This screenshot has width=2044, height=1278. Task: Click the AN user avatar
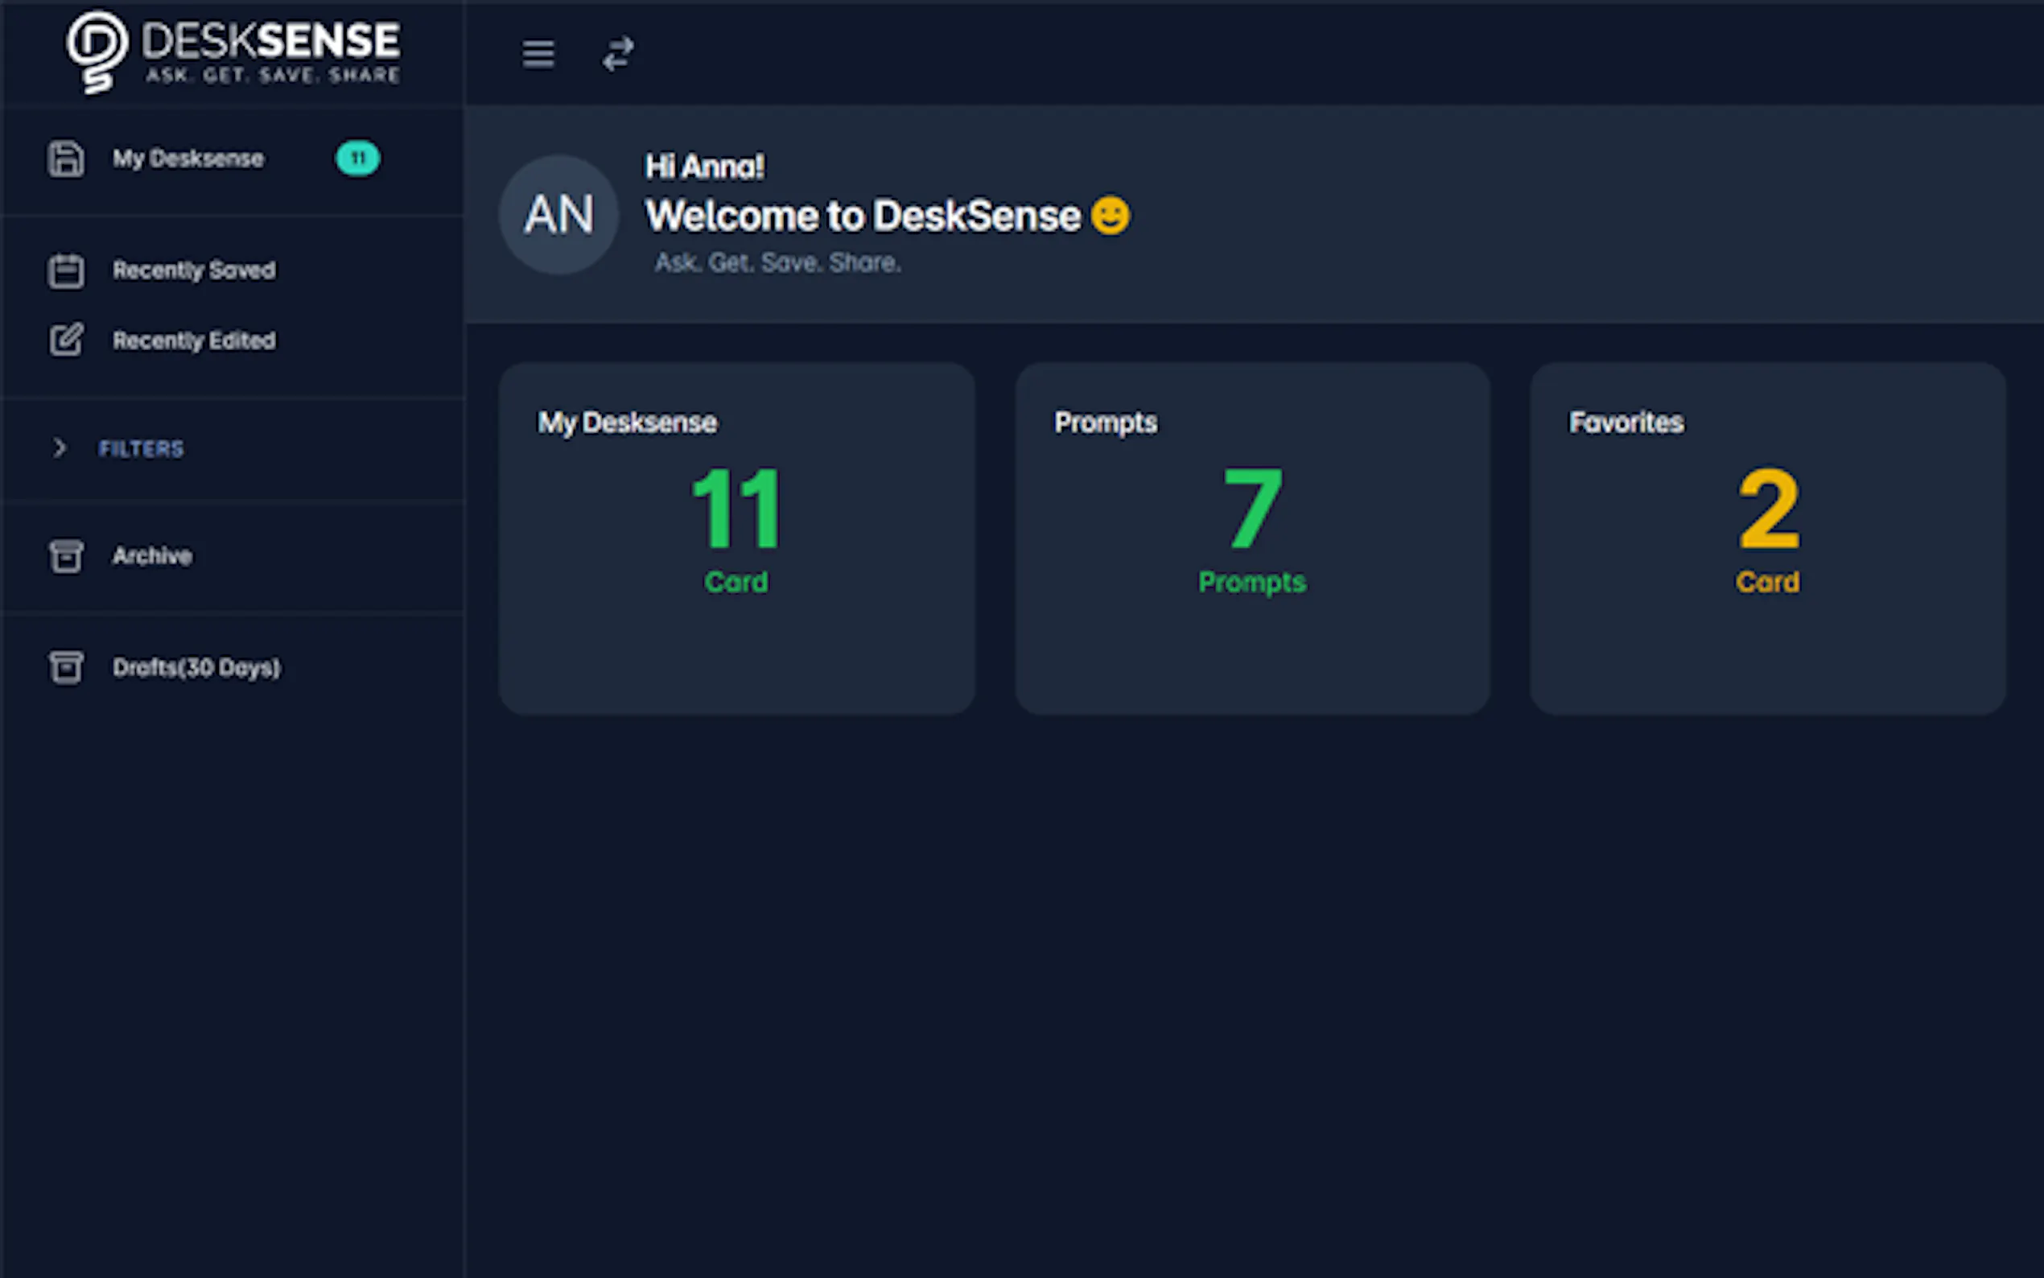coord(558,215)
